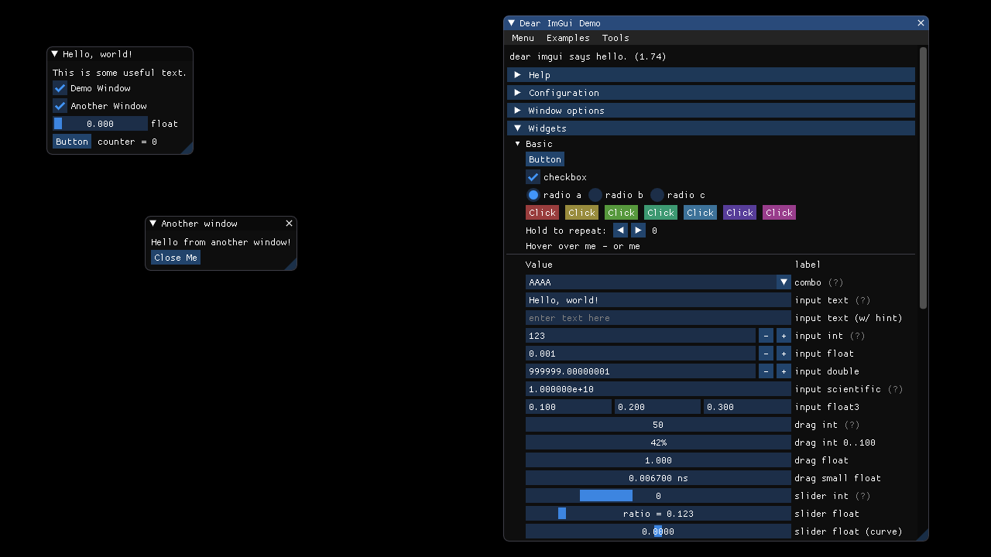The width and height of the screenshot is (991, 557).
Task: Collapse the Another window title arrow
Action: coord(153,224)
